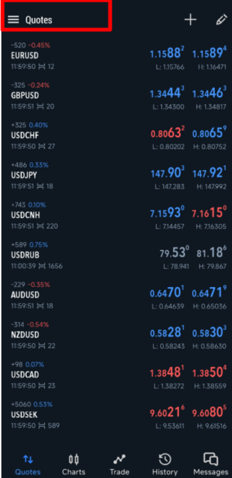
Task: Open the History clock icon
Action: tap(165, 459)
